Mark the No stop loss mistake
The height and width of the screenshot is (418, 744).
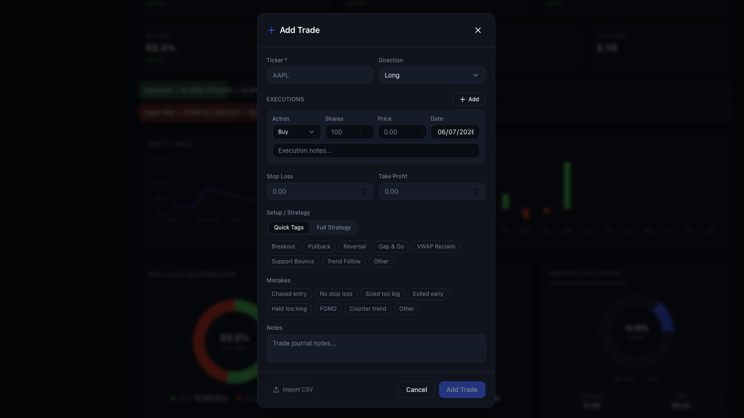point(336,294)
